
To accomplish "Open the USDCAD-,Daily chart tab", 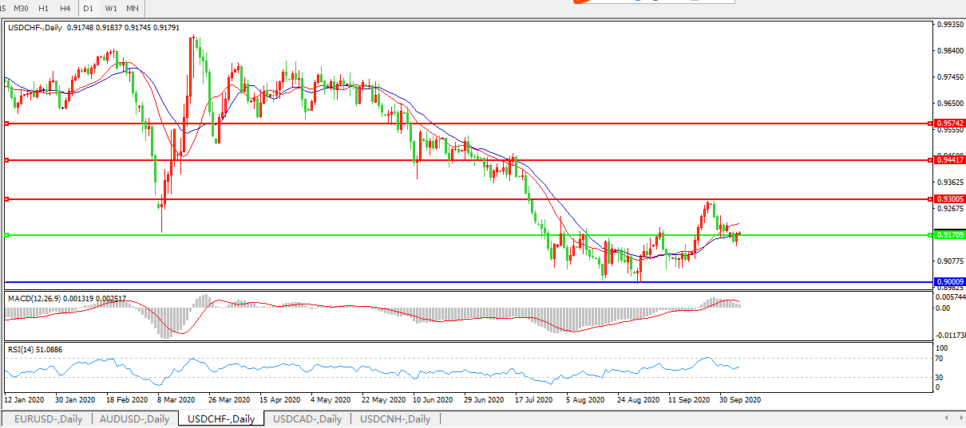I will 307,418.
